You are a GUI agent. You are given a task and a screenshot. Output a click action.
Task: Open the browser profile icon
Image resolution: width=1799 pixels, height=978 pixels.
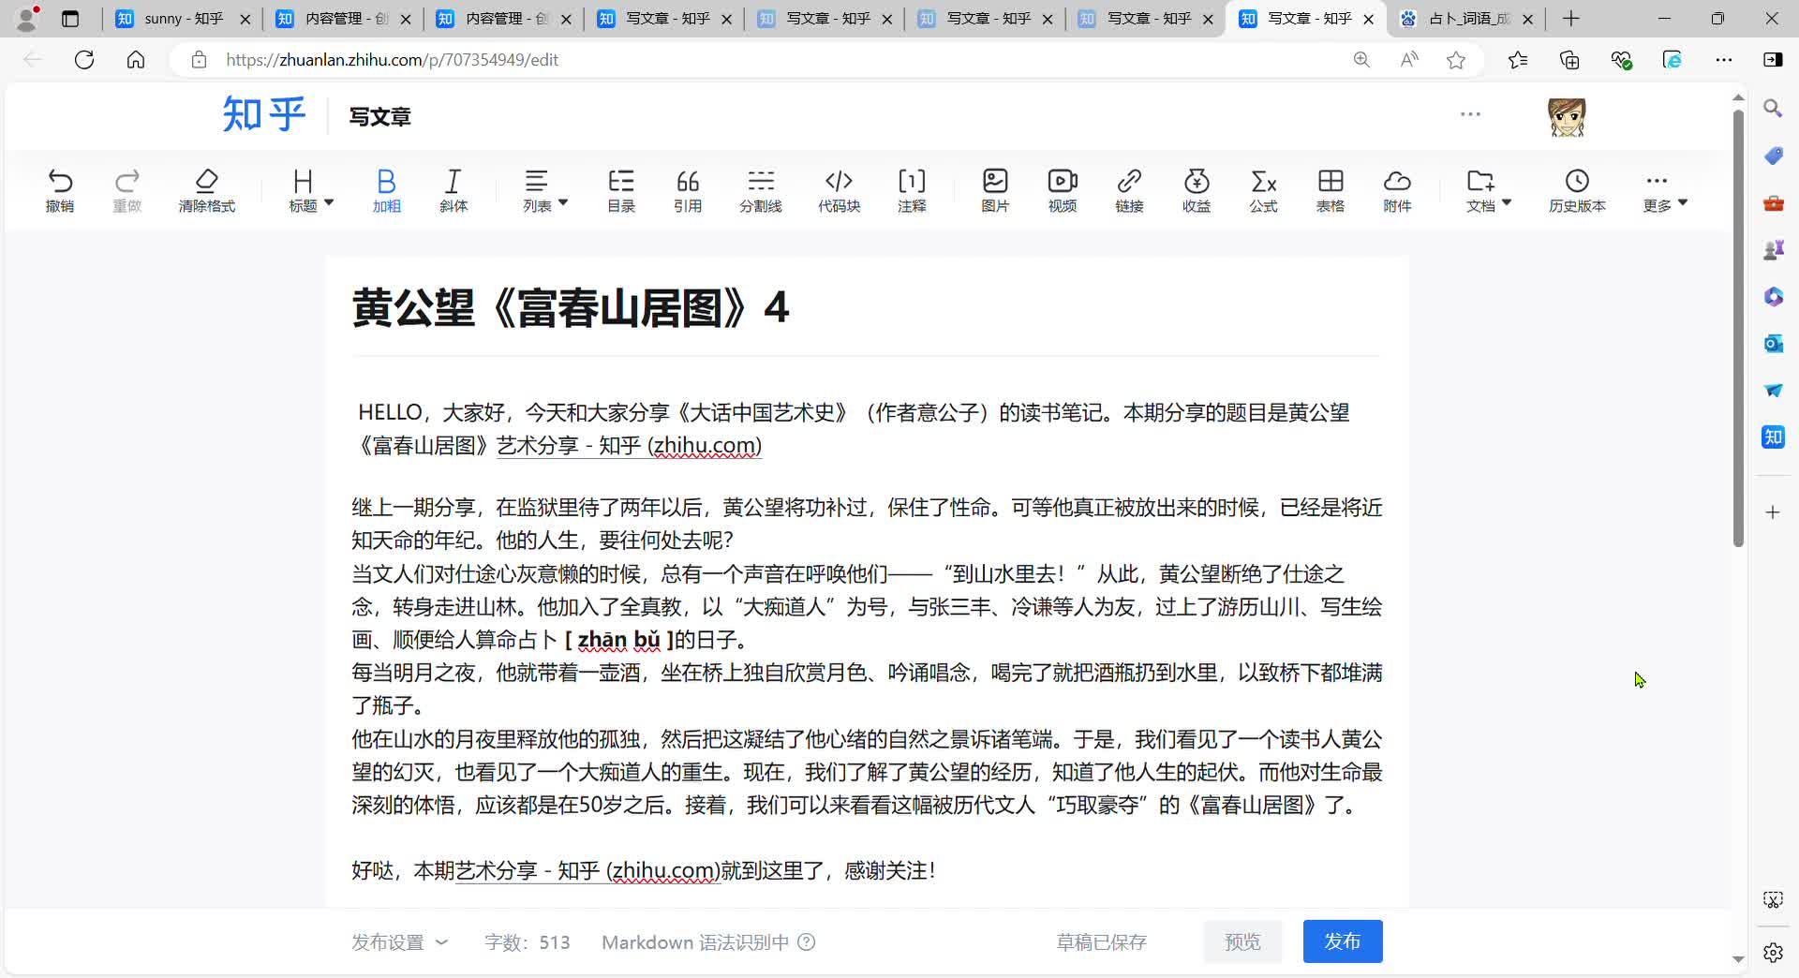[27, 18]
